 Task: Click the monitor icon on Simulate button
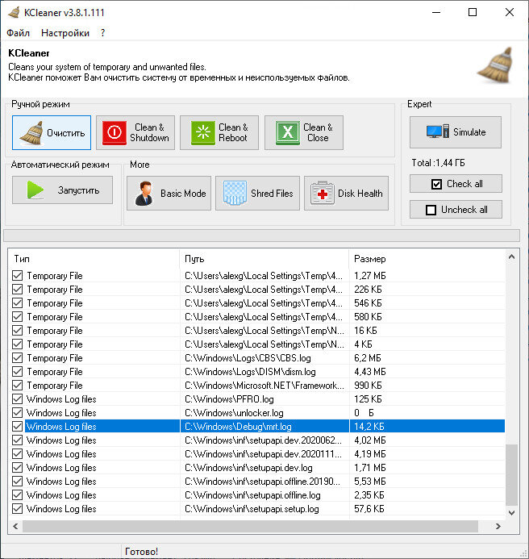[438, 131]
